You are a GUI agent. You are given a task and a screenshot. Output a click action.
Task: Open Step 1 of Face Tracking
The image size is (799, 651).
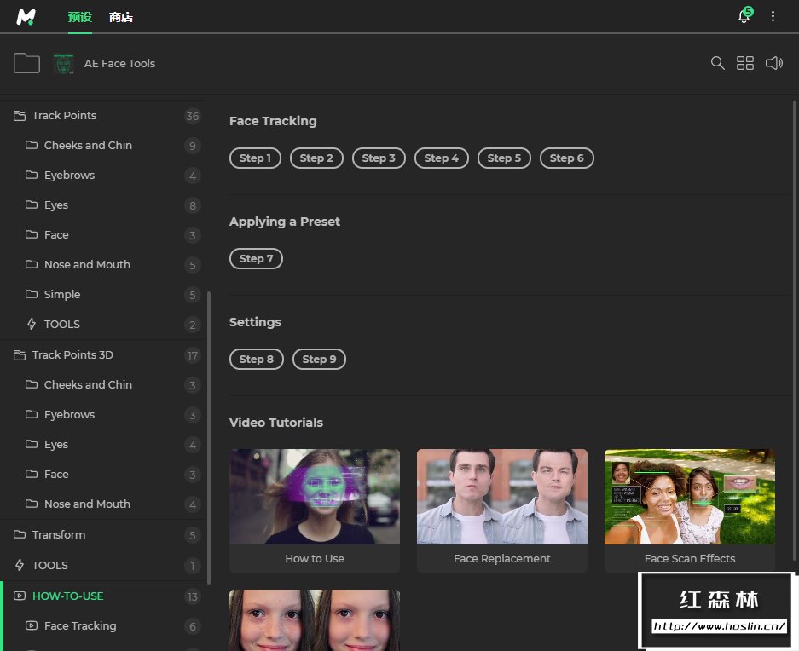pos(255,158)
